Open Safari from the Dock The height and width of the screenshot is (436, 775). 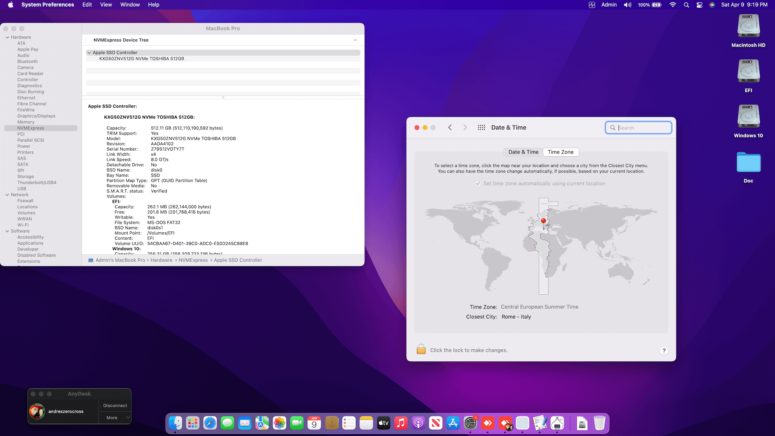[210, 423]
